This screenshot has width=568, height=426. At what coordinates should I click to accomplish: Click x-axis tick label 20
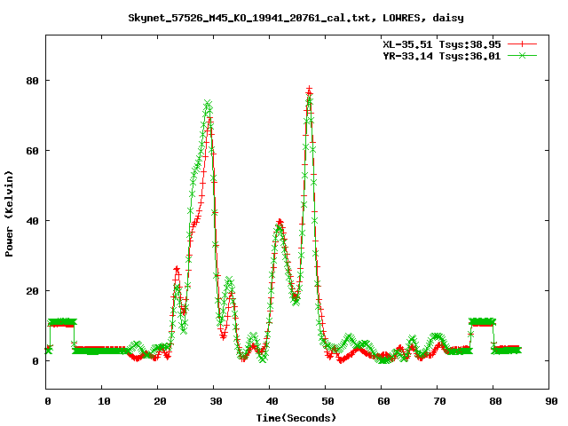[x=160, y=401]
